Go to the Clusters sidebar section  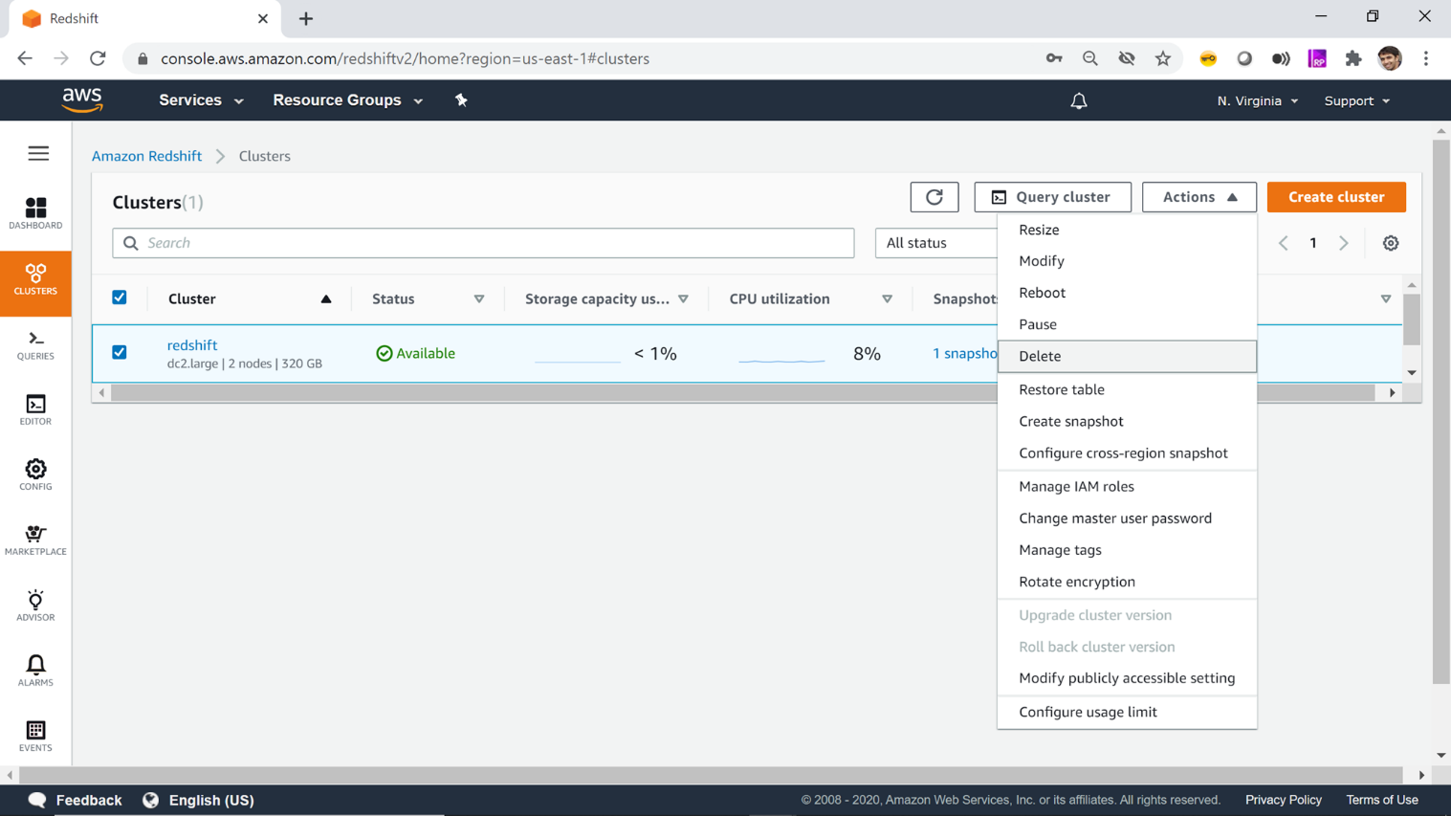click(35, 283)
